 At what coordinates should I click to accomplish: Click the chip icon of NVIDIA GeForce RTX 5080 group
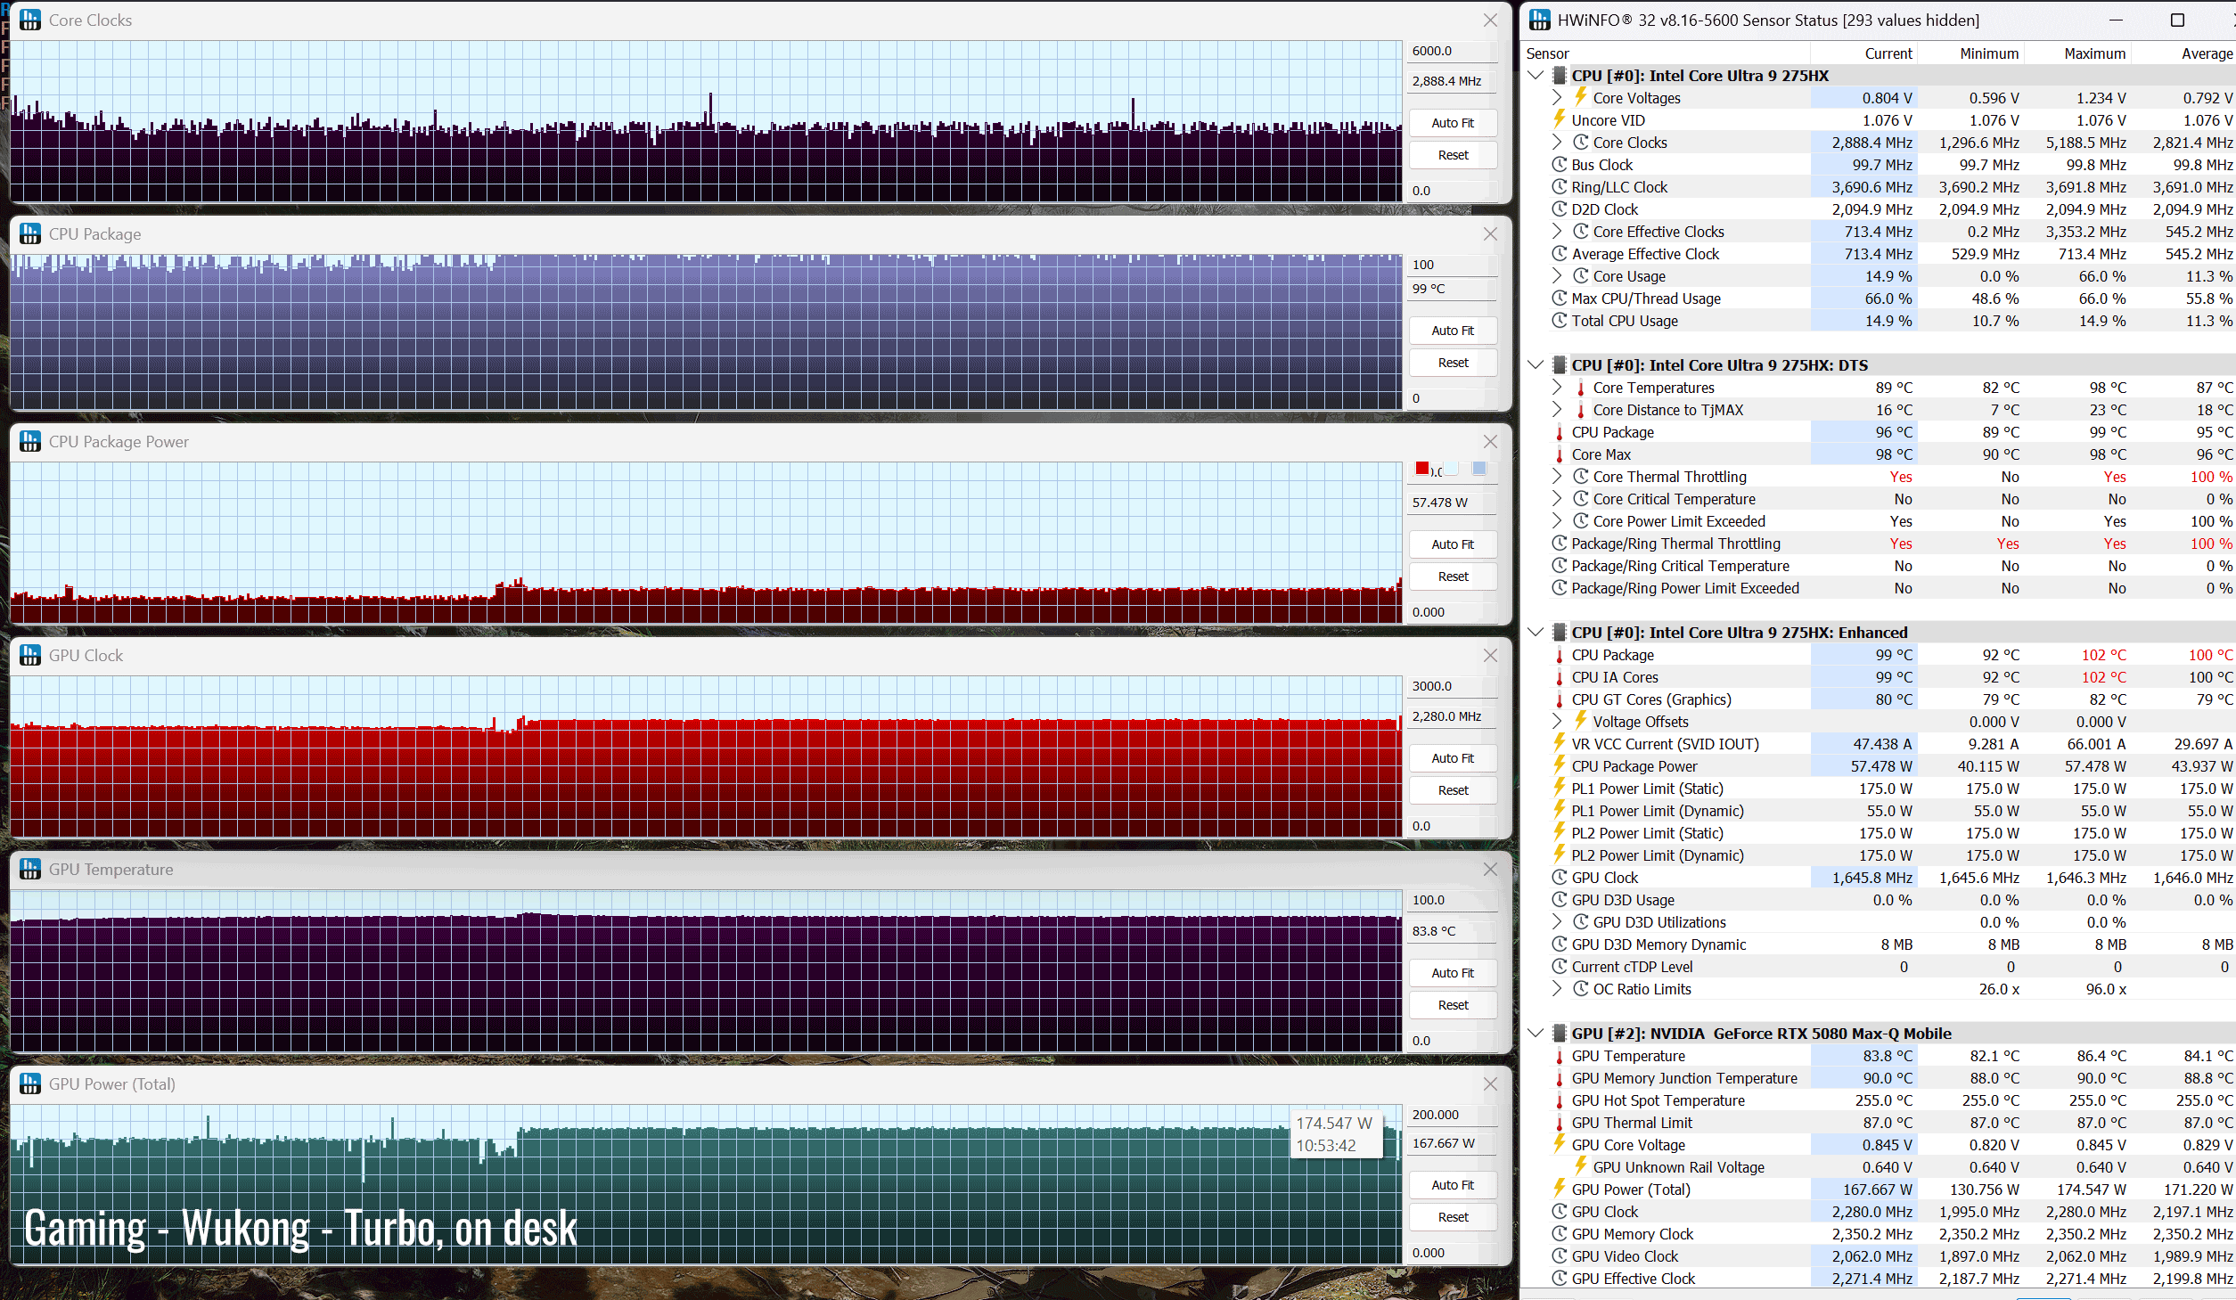(x=1560, y=1034)
